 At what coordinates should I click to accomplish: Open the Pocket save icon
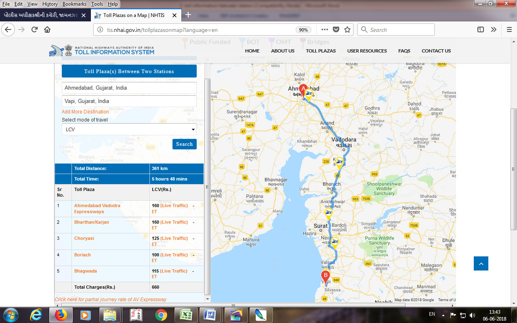pyautogui.click(x=336, y=29)
